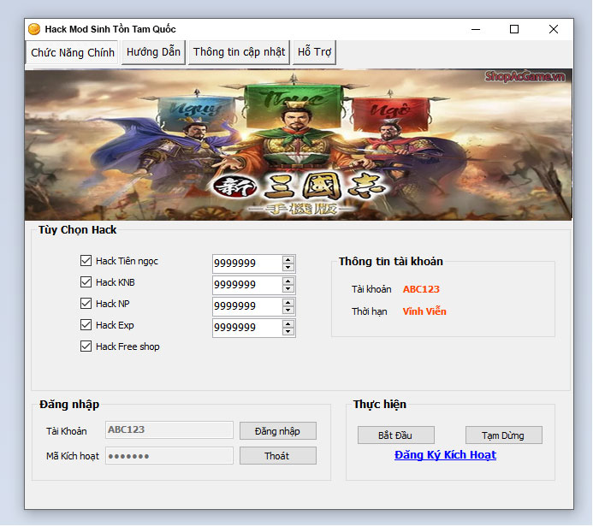The height and width of the screenshot is (527, 593).
Task: Increase the Hack Tiên ngọc value with up arrow
Action: pos(288,260)
